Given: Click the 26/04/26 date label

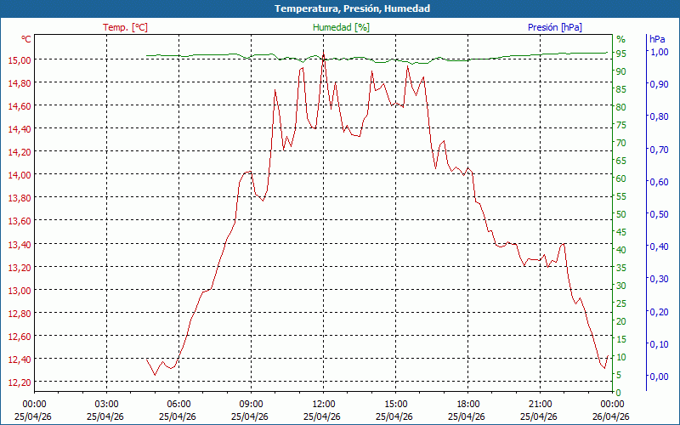Looking at the screenshot, I should (612, 416).
